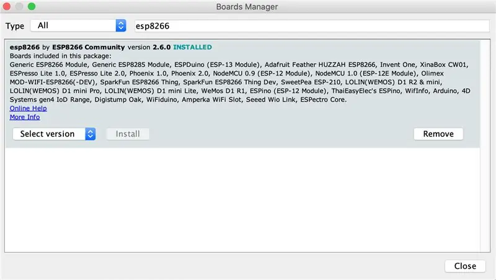Click the 'Boards included in this package:' text
The height and width of the screenshot is (280, 496).
coord(60,56)
